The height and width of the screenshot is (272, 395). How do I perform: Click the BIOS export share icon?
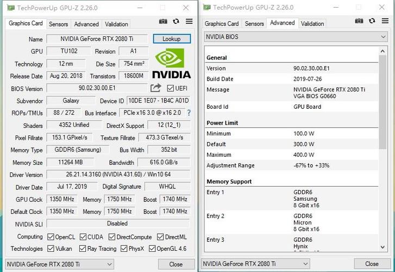coord(155,88)
